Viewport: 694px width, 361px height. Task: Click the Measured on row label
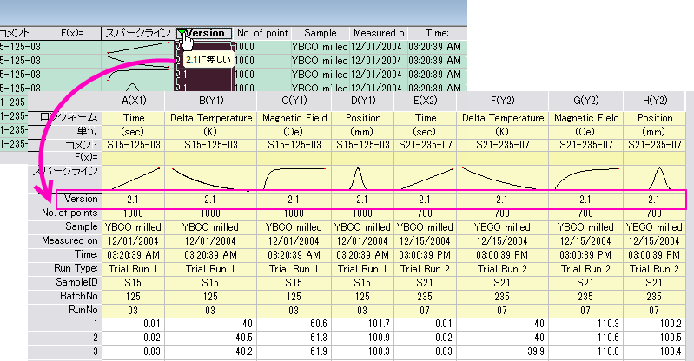coord(65,240)
